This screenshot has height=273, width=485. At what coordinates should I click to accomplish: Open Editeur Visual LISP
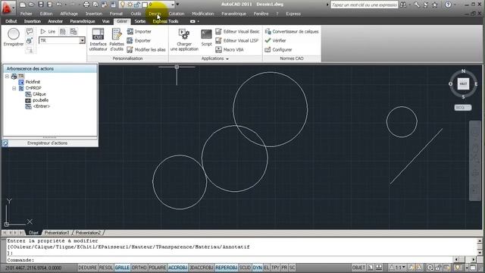pyautogui.click(x=236, y=40)
